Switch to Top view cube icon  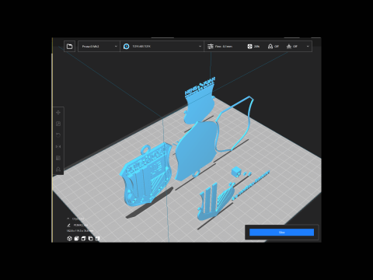coord(83,239)
